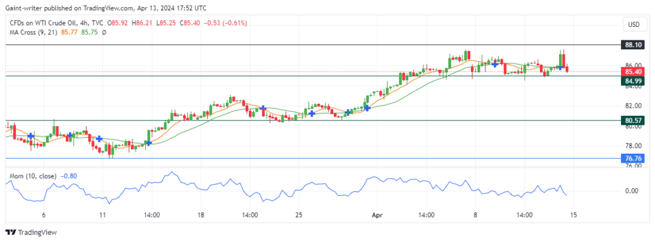
Task: Click the red 85.40 current price label
Action: (x=633, y=72)
